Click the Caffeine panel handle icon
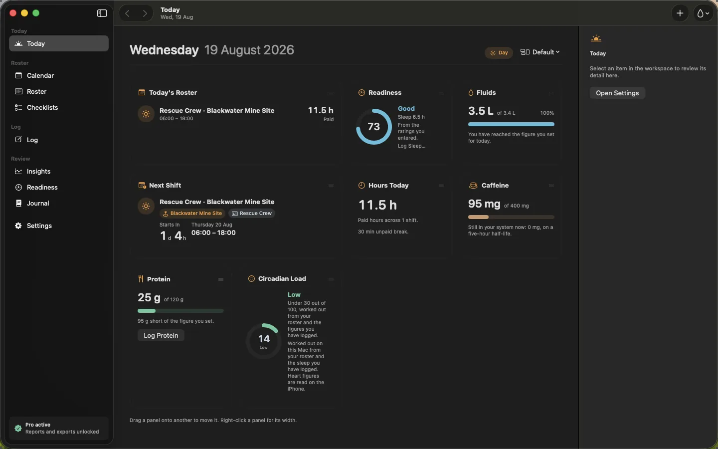 pos(551,186)
